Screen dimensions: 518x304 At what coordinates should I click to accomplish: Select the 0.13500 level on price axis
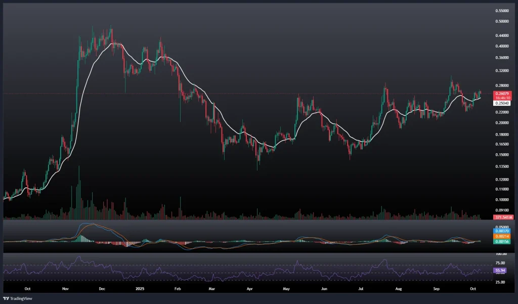click(503, 166)
